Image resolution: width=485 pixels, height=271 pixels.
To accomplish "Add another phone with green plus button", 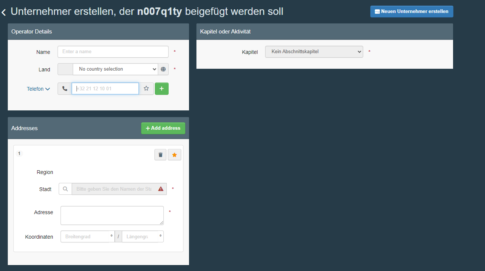I will (x=162, y=89).
